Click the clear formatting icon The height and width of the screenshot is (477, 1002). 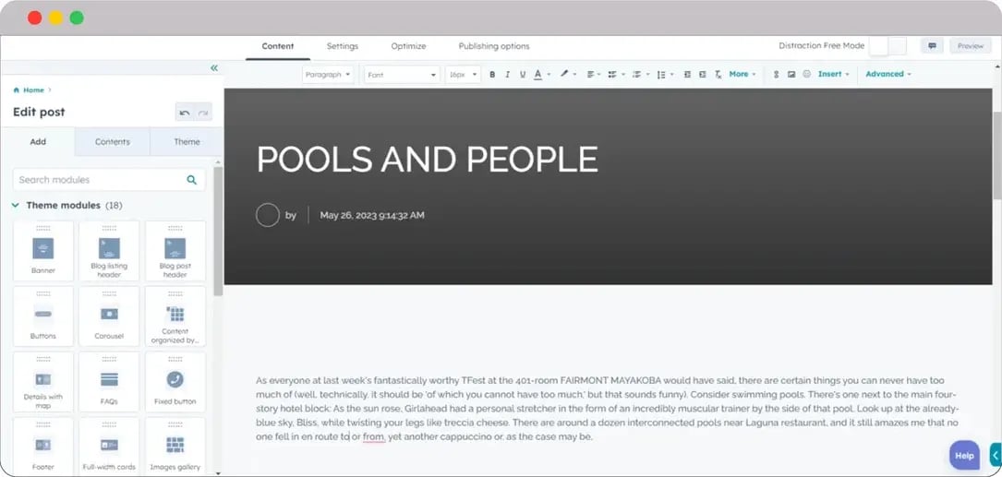pyautogui.click(x=718, y=74)
